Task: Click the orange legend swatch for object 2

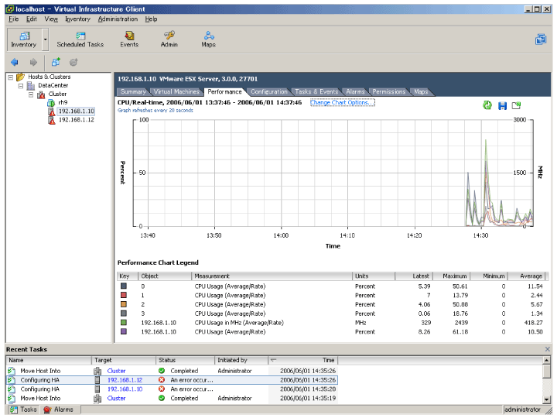Action: 123,304
